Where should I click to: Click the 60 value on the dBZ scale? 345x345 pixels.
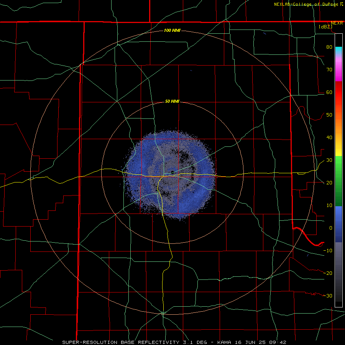(x=329, y=92)
